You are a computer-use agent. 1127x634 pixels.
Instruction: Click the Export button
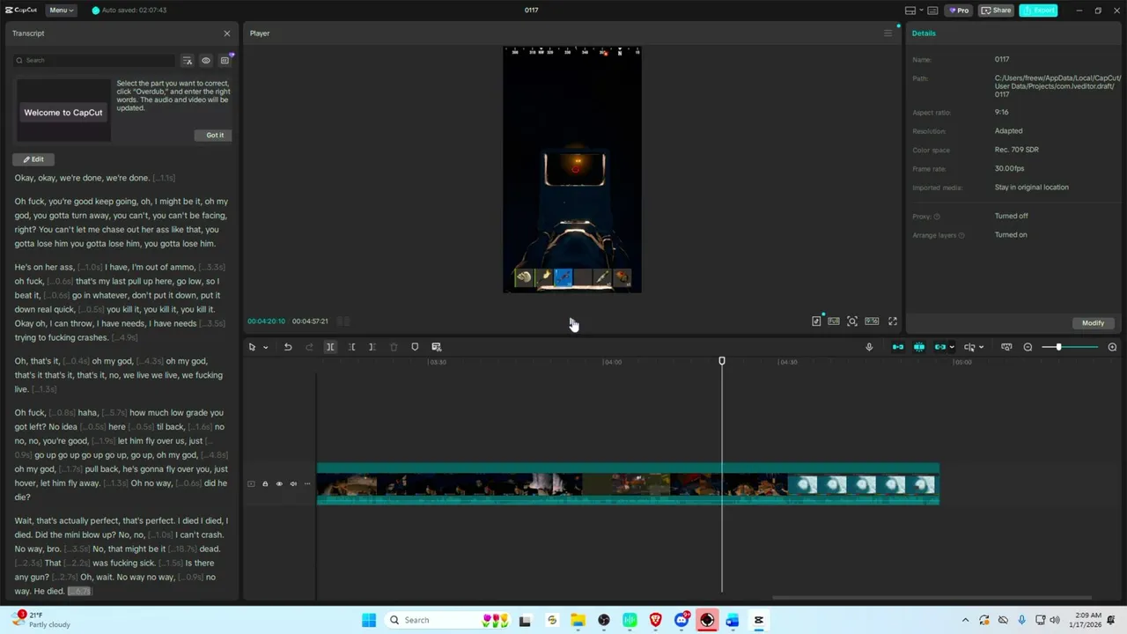(1039, 11)
